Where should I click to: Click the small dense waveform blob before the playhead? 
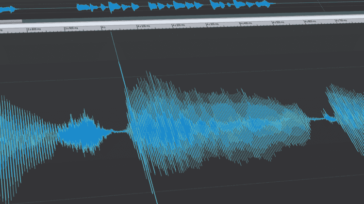pos(85,133)
